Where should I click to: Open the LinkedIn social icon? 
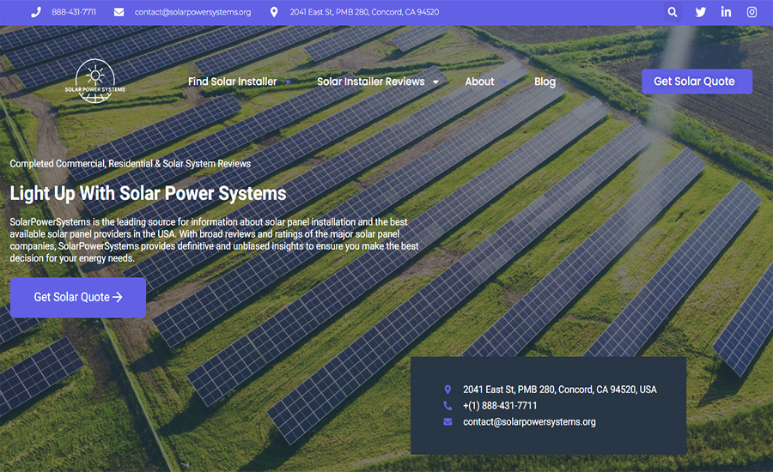[726, 12]
